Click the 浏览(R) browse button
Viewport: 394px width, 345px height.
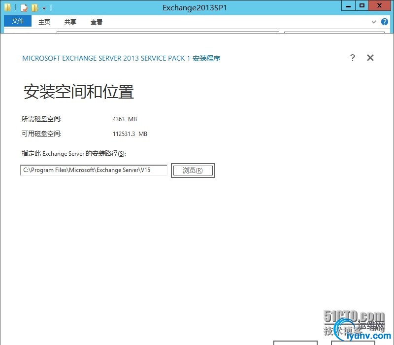click(193, 171)
